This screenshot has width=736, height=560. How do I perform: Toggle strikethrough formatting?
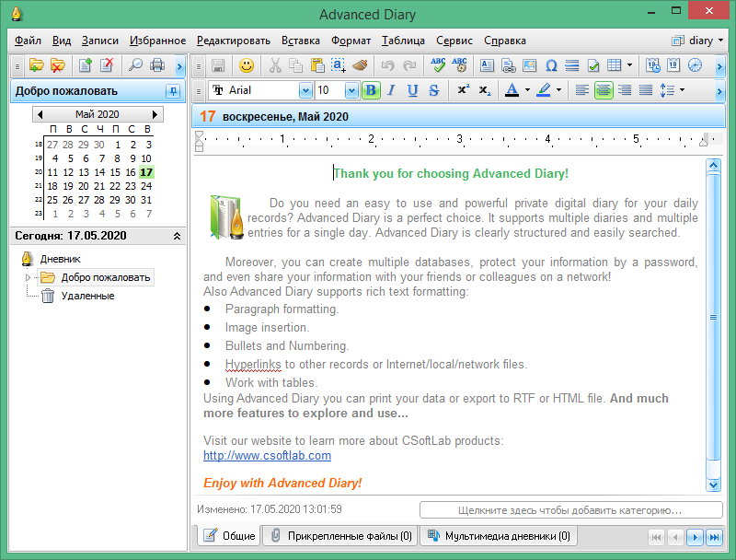433,90
